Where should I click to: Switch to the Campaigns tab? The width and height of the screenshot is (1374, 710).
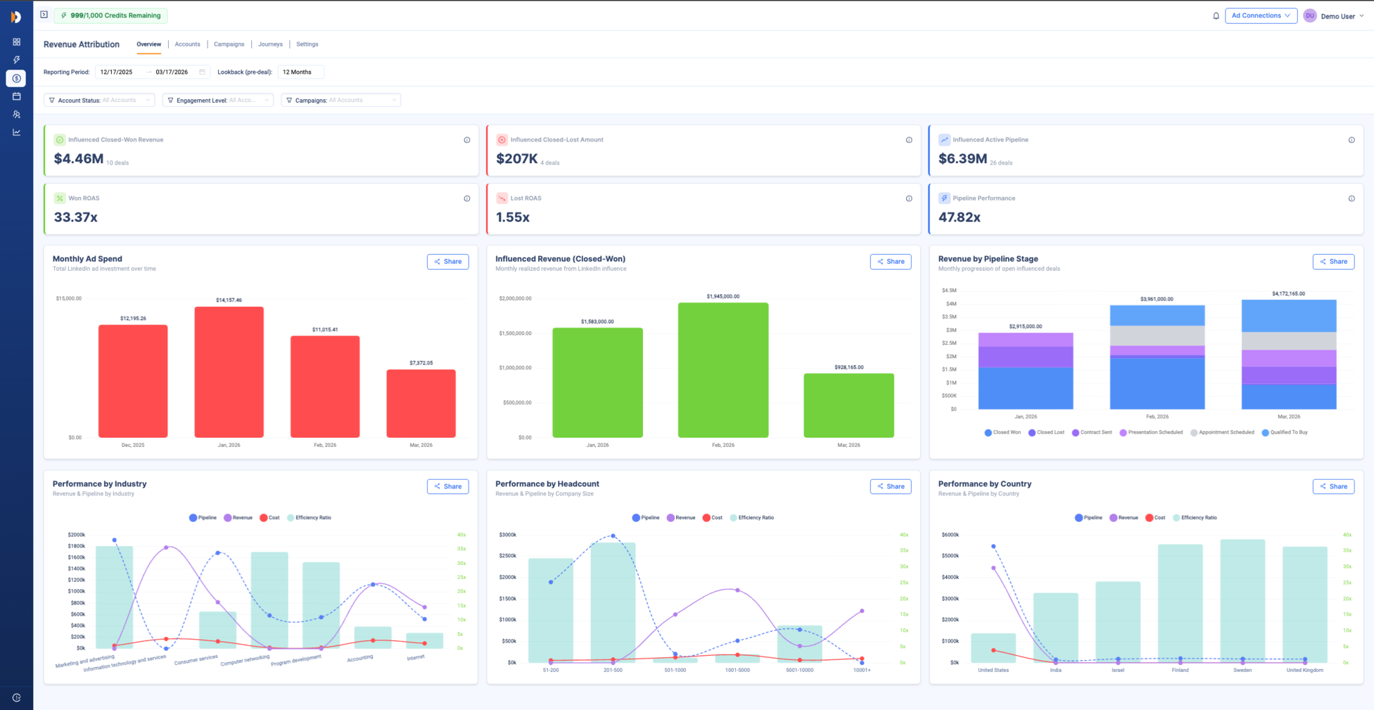[229, 44]
